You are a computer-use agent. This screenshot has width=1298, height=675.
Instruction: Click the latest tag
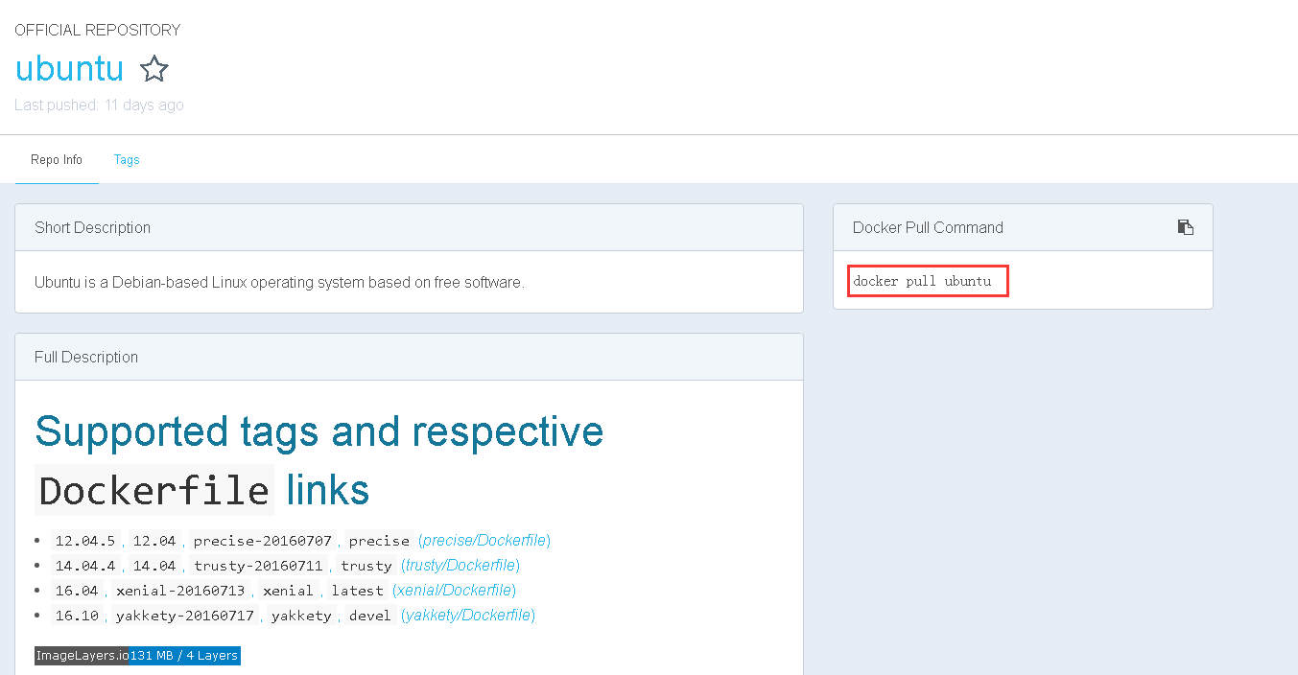point(358,591)
